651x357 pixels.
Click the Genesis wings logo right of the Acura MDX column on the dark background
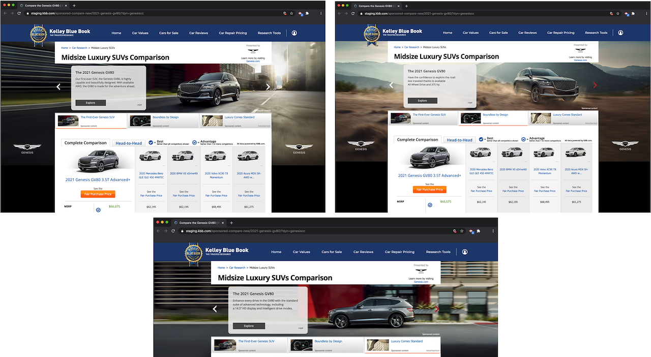point(299,148)
